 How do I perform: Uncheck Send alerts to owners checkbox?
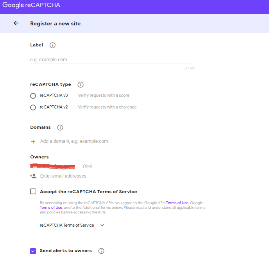point(33,251)
